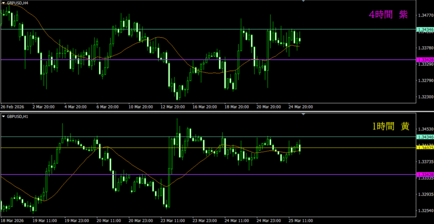Click 1.32540 on H1 price scale
The height and width of the screenshot is (224, 434).
point(425,211)
